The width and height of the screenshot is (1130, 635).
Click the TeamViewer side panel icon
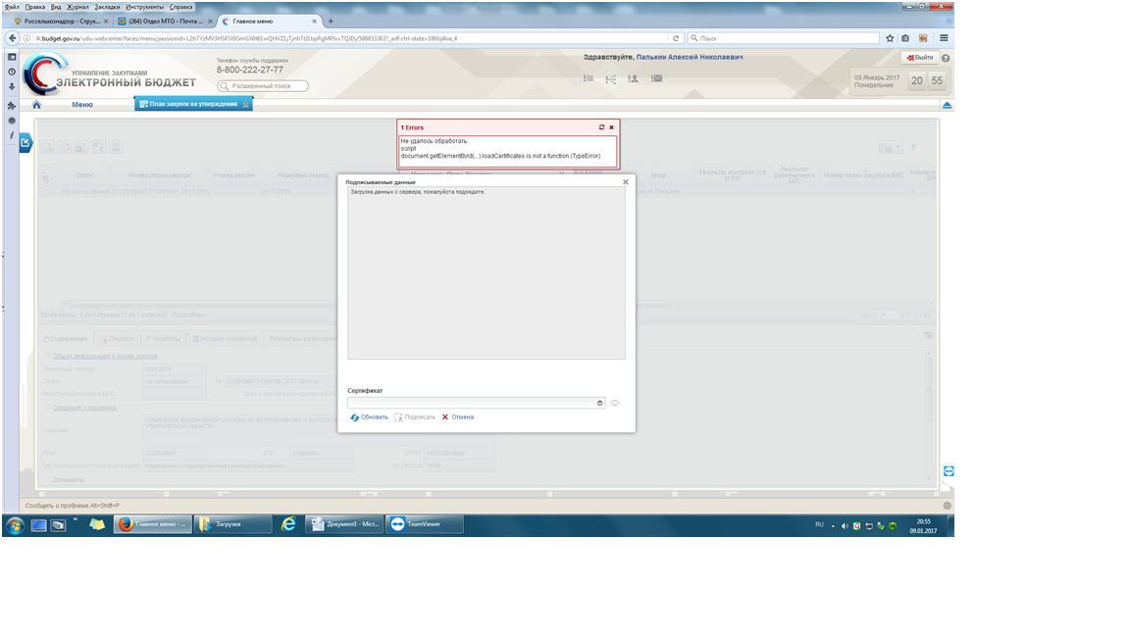click(948, 471)
